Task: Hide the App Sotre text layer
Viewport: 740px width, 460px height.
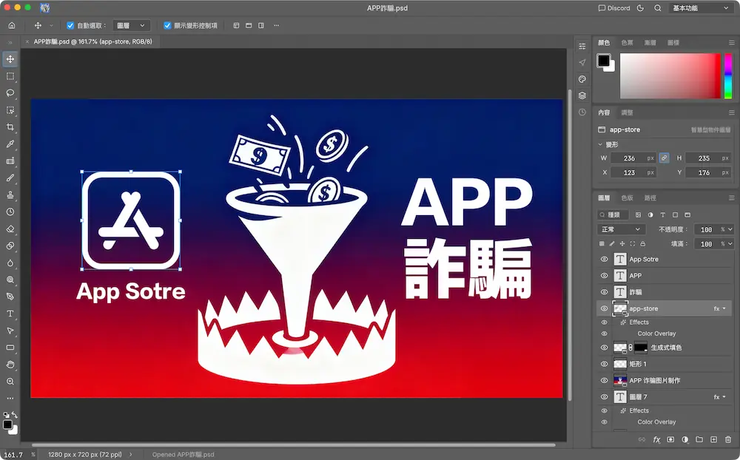Action: coord(604,260)
